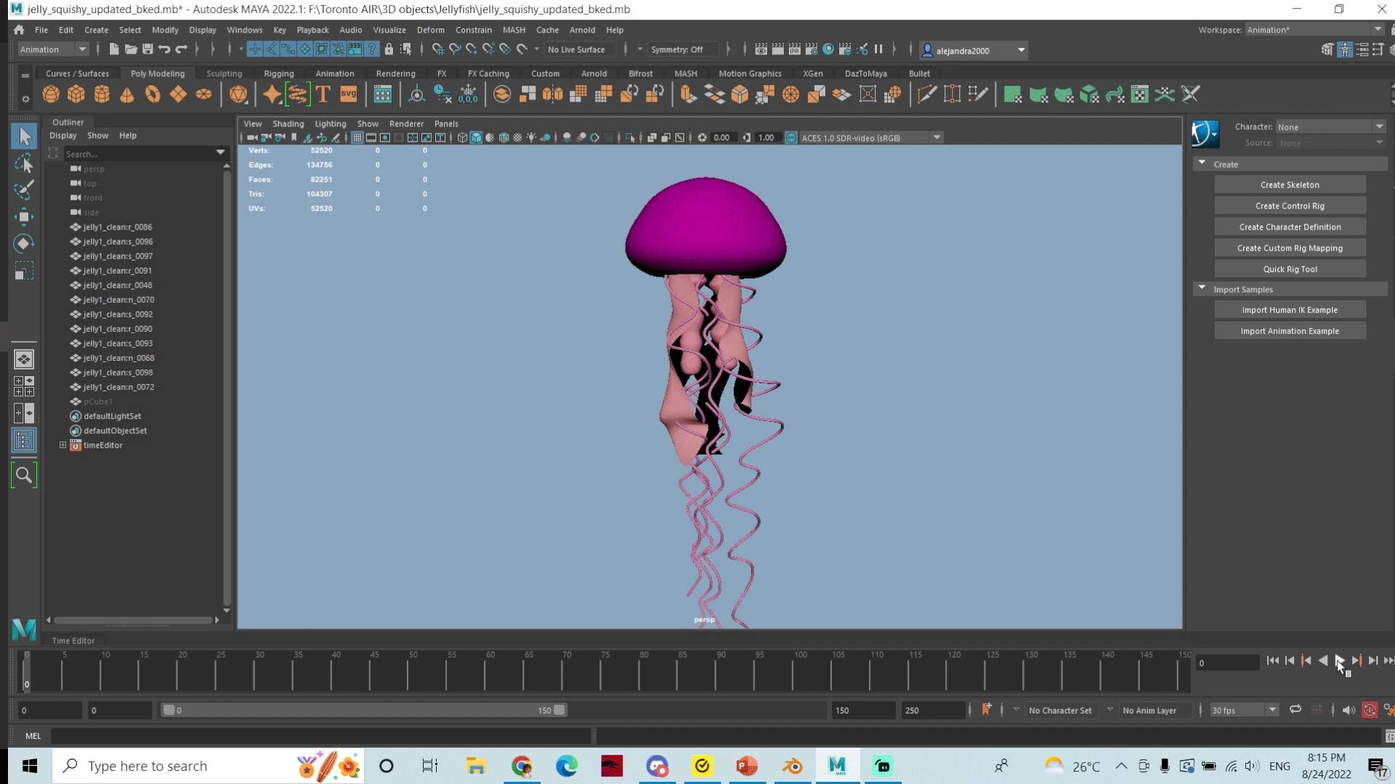Switch to the Sculpting shelf tab

[224, 73]
